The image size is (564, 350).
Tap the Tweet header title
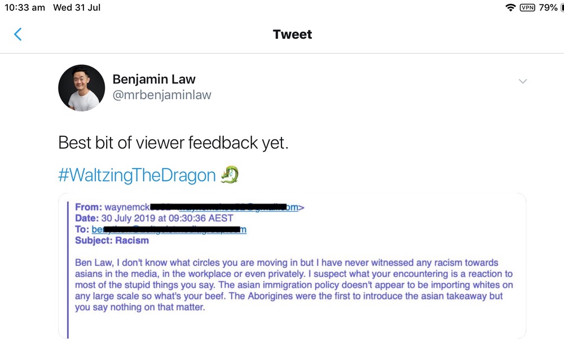click(292, 34)
